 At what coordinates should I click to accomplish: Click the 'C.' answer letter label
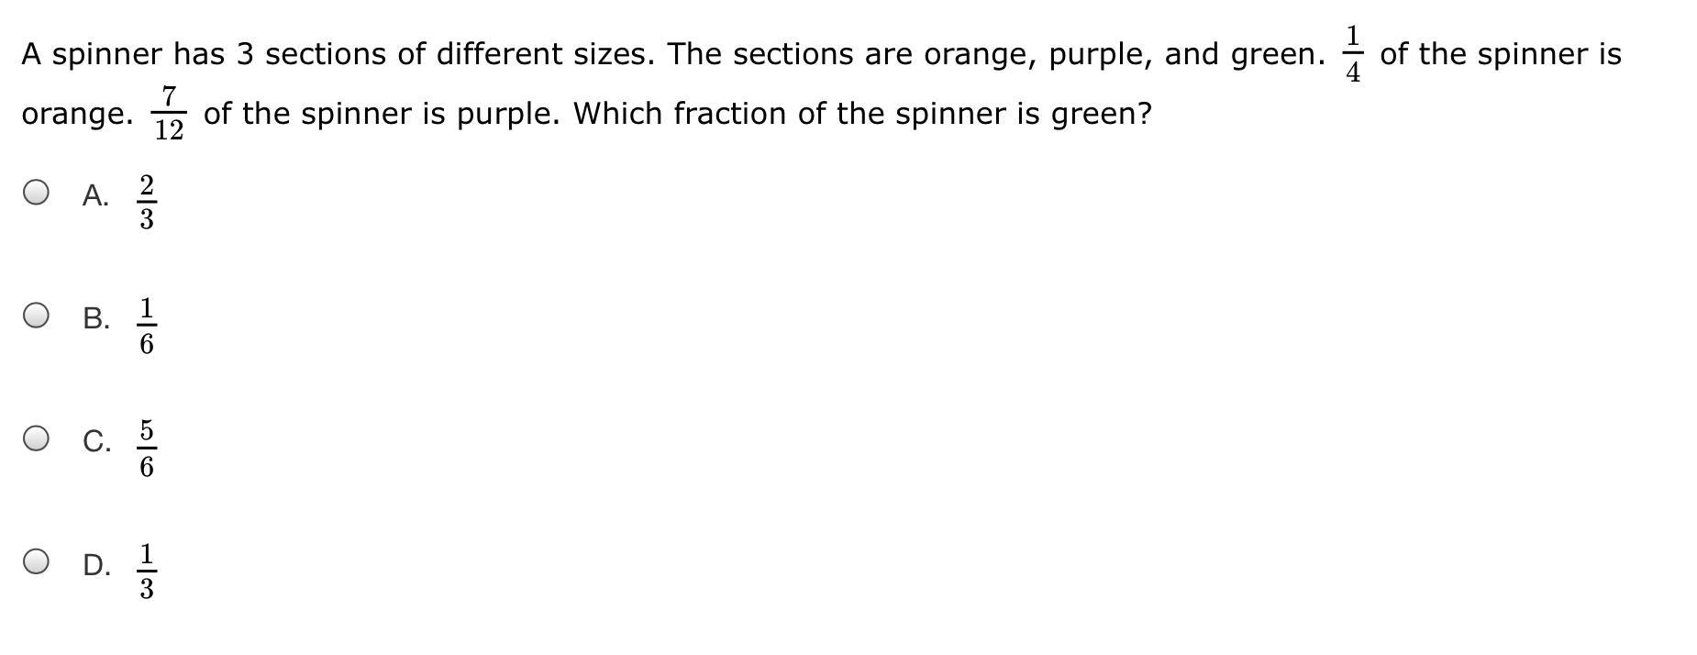point(96,441)
